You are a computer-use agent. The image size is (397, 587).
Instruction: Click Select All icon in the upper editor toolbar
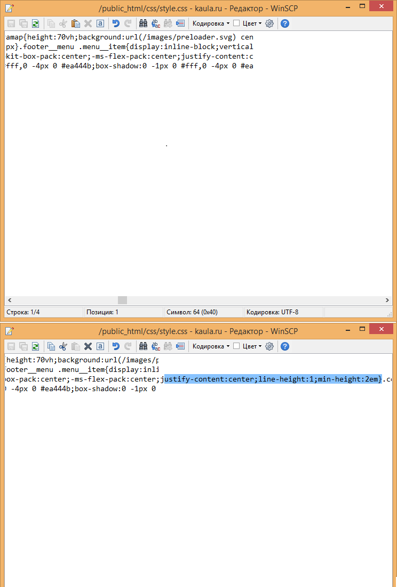pos(100,23)
